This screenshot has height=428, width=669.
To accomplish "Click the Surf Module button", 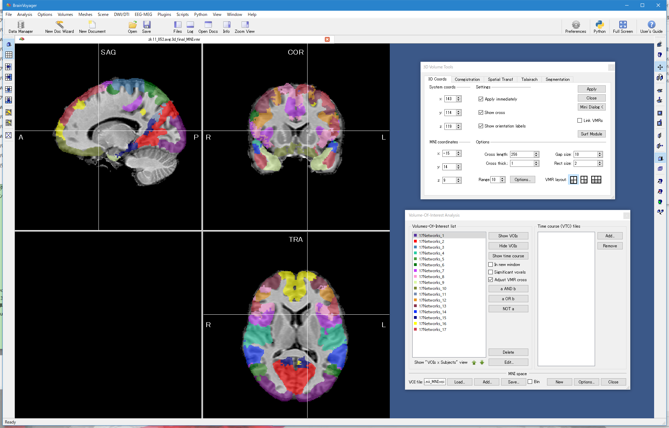I will 591,134.
